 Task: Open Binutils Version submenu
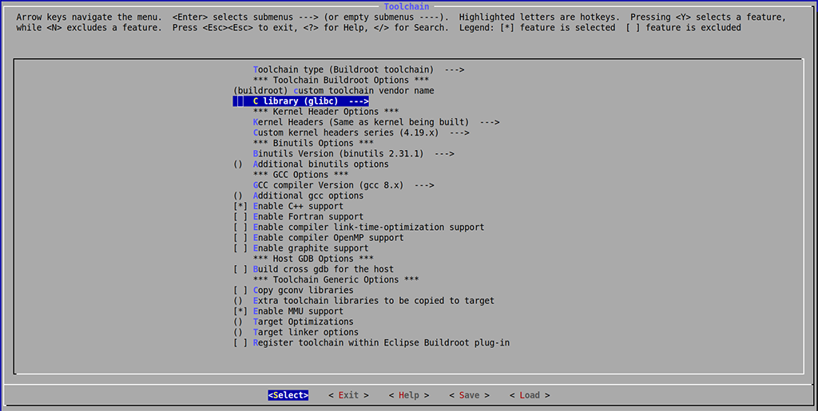(354, 154)
